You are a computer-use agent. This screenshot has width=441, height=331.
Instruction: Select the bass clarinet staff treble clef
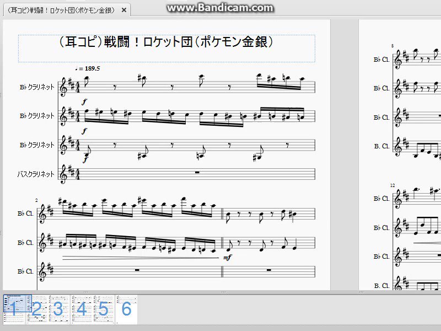point(63,174)
